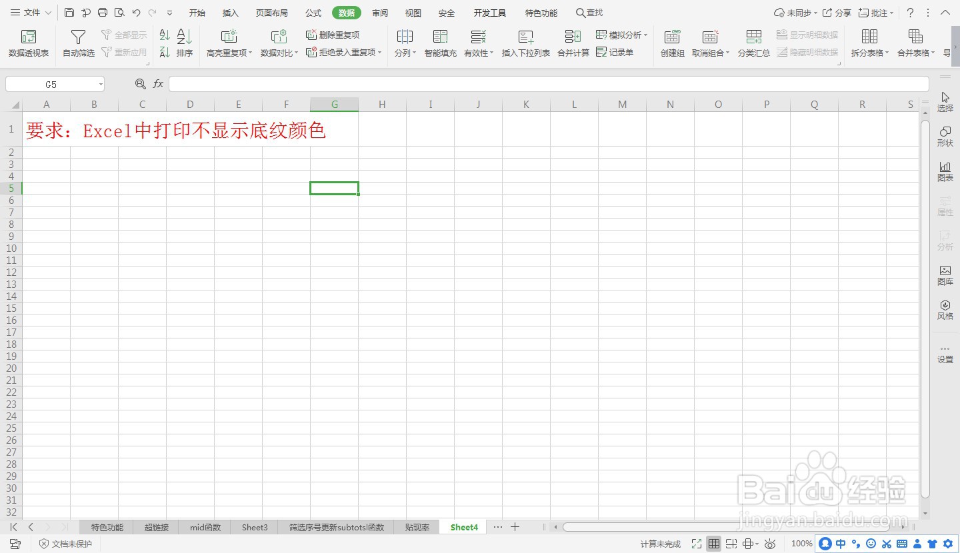The image size is (960, 553).
Task: Switch to normal grid view in status bar
Action: point(714,544)
